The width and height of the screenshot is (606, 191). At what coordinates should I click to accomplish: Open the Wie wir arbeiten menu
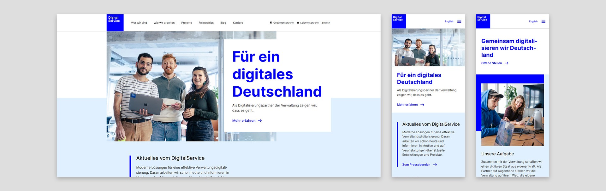pos(164,23)
